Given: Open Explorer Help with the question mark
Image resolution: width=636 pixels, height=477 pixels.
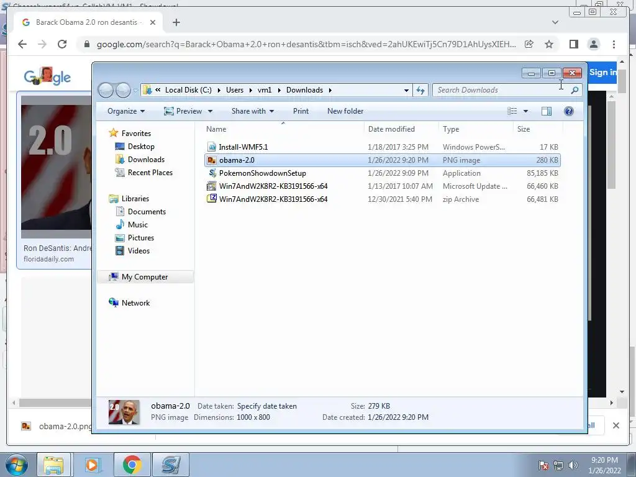Looking at the screenshot, I should pyautogui.click(x=569, y=111).
